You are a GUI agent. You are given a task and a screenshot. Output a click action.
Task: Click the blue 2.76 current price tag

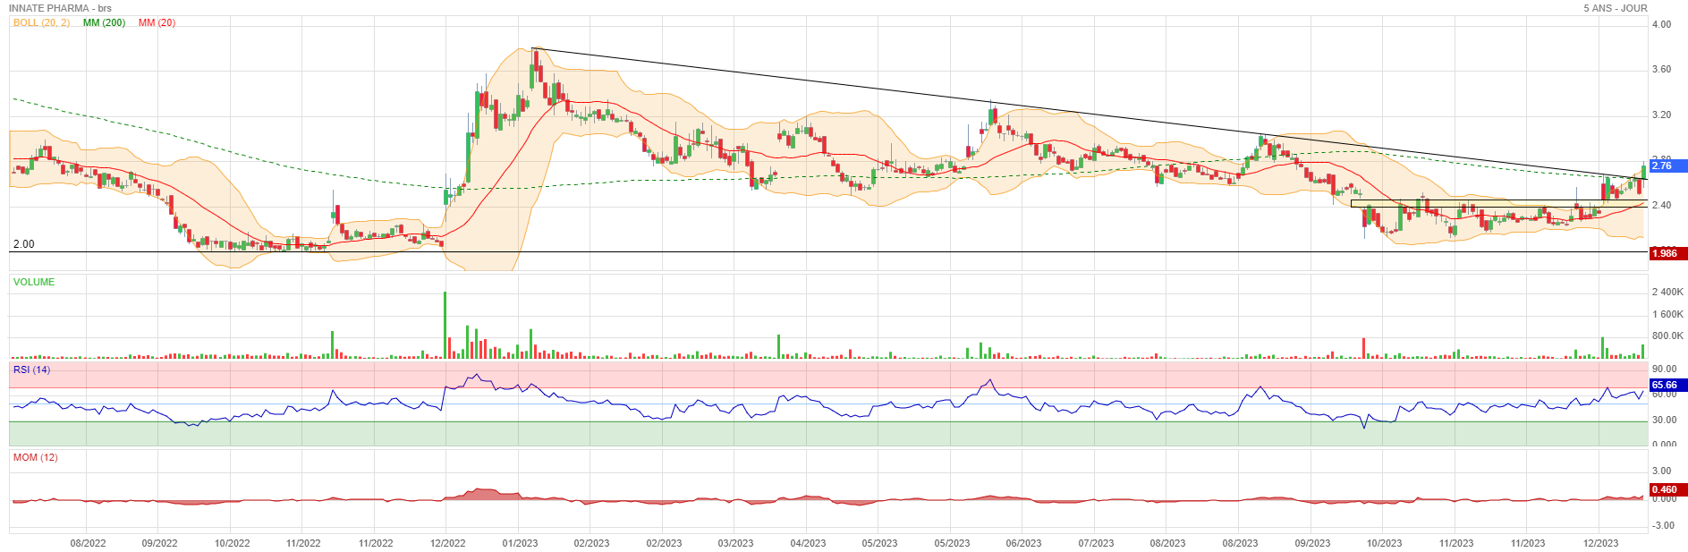(x=1667, y=166)
